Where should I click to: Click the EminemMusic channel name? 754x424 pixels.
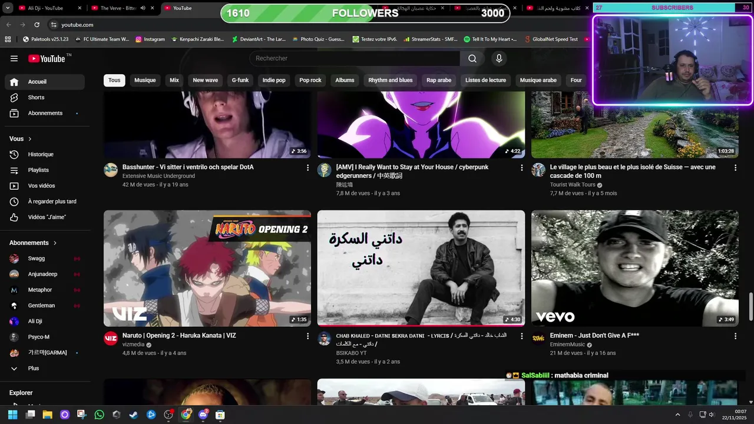pos(567,344)
